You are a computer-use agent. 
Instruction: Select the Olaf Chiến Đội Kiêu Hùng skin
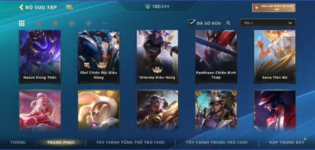[99, 57]
